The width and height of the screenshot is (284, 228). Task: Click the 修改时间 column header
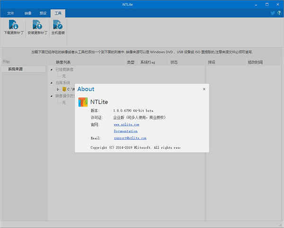255,62
